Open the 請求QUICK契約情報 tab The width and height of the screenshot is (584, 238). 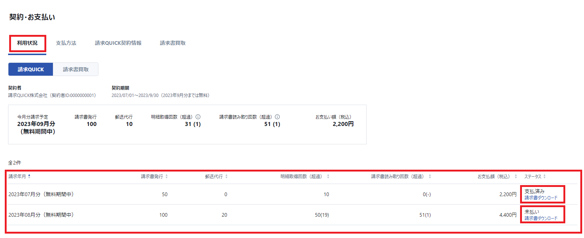coord(118,43)
